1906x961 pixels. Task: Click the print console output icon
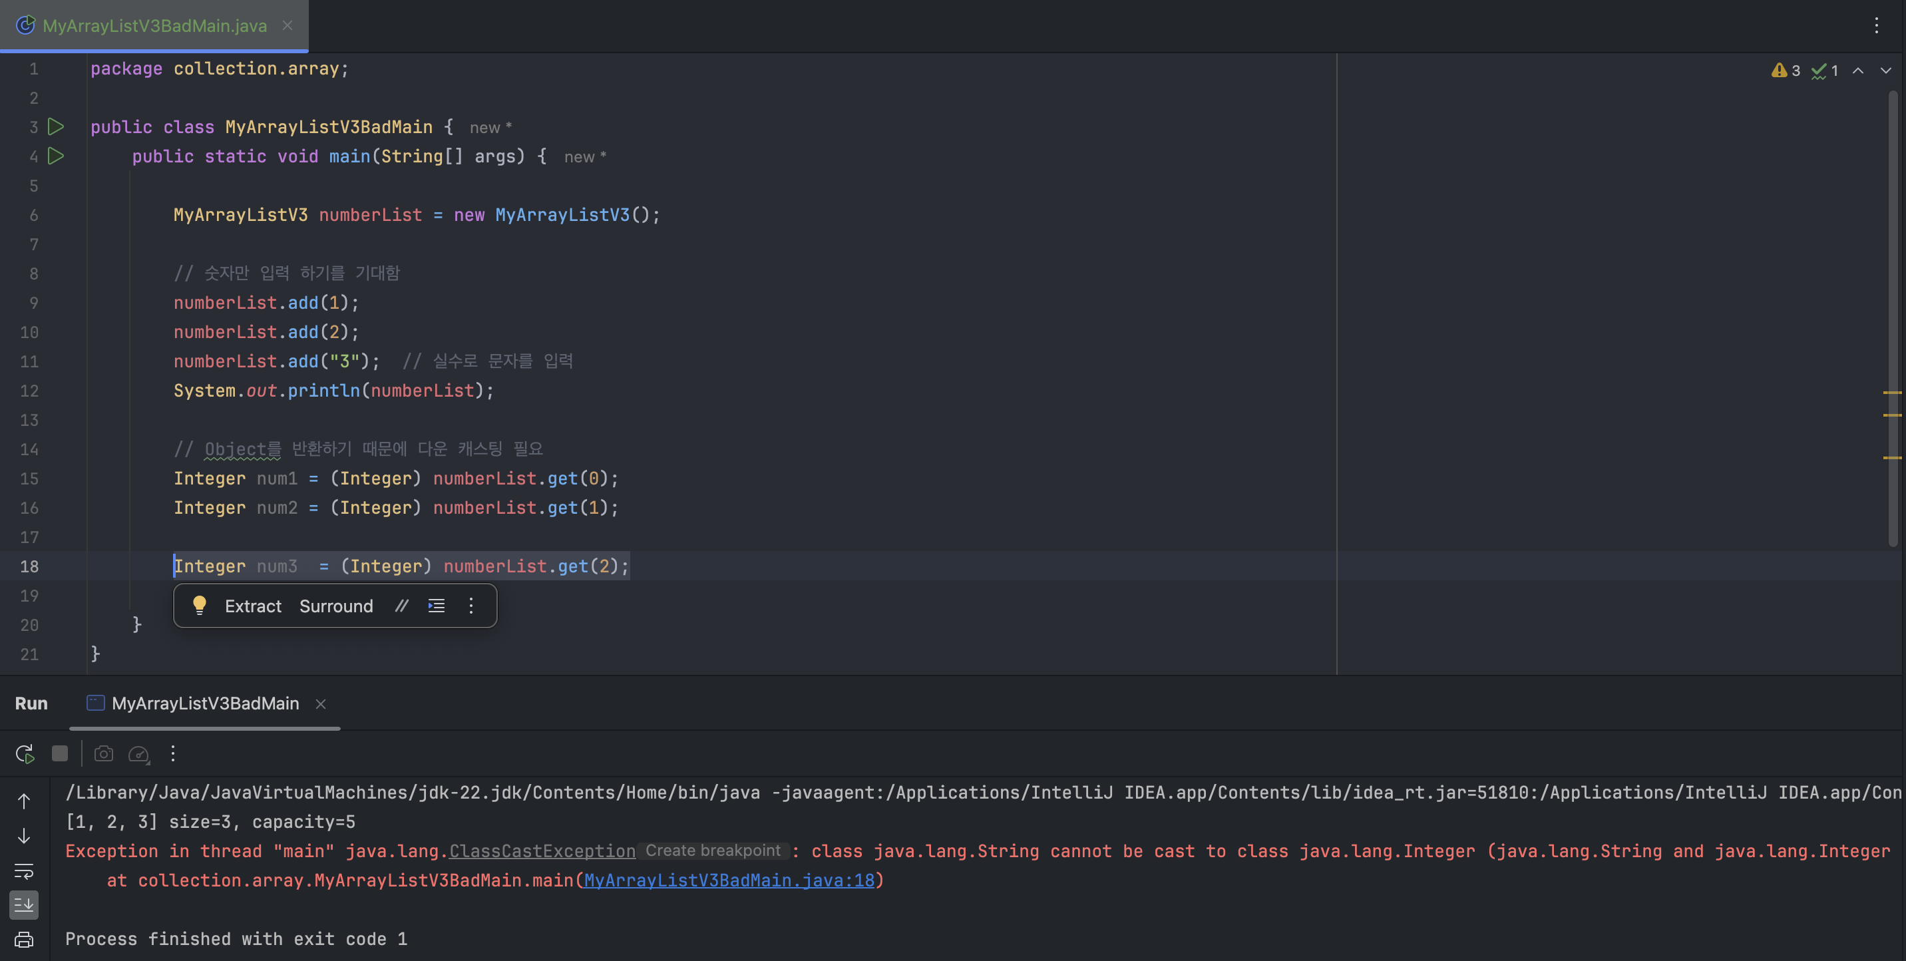click(x=24, y=940)
